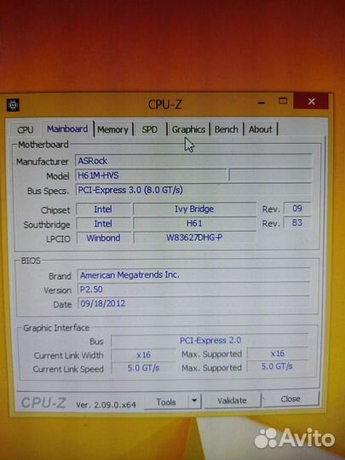Click the Max. Supported width x16 value

click(277, 354)
